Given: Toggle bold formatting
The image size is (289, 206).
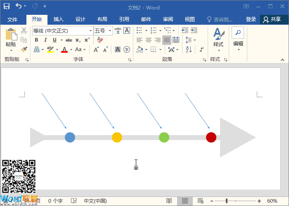Looking at the screenshot, I should [36, 40].
